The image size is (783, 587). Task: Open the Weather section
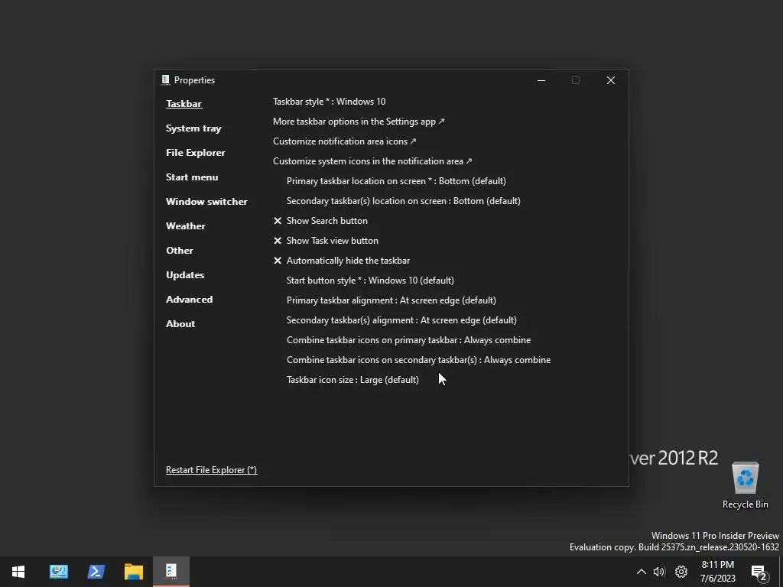coord(185,226)
